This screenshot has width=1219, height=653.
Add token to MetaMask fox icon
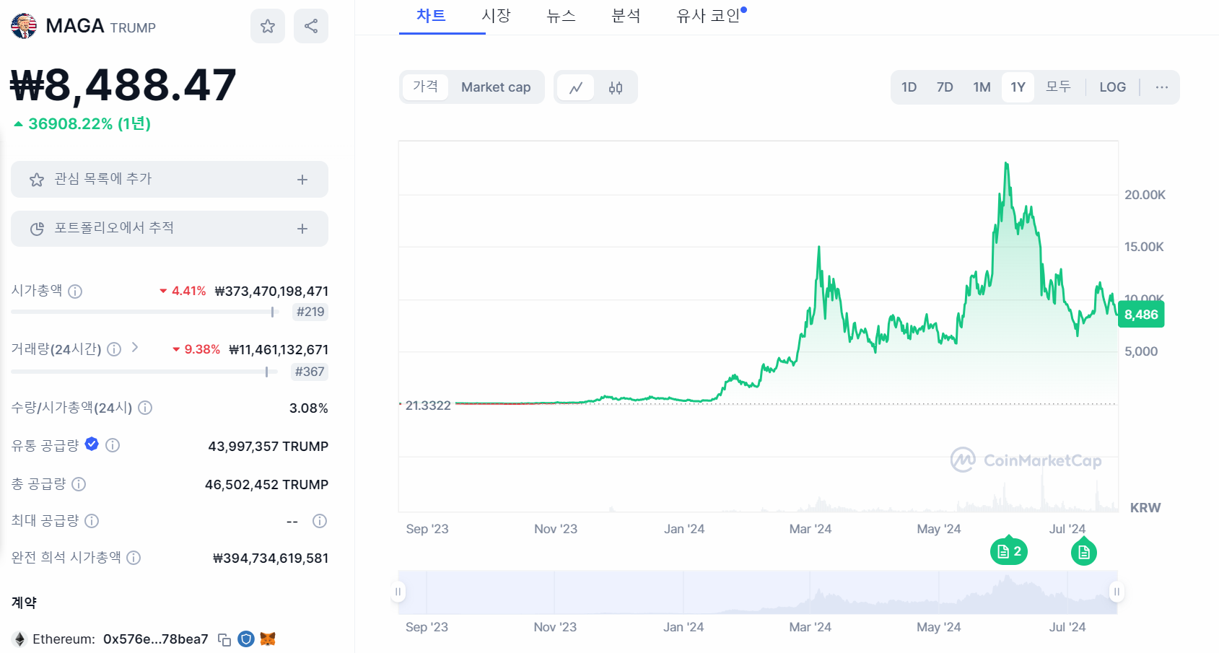(x=268, y=639)
